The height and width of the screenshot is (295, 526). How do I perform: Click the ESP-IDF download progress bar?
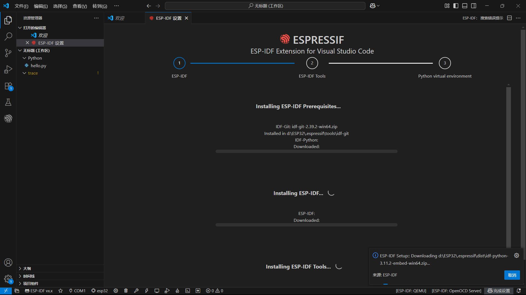coord(306,225)
